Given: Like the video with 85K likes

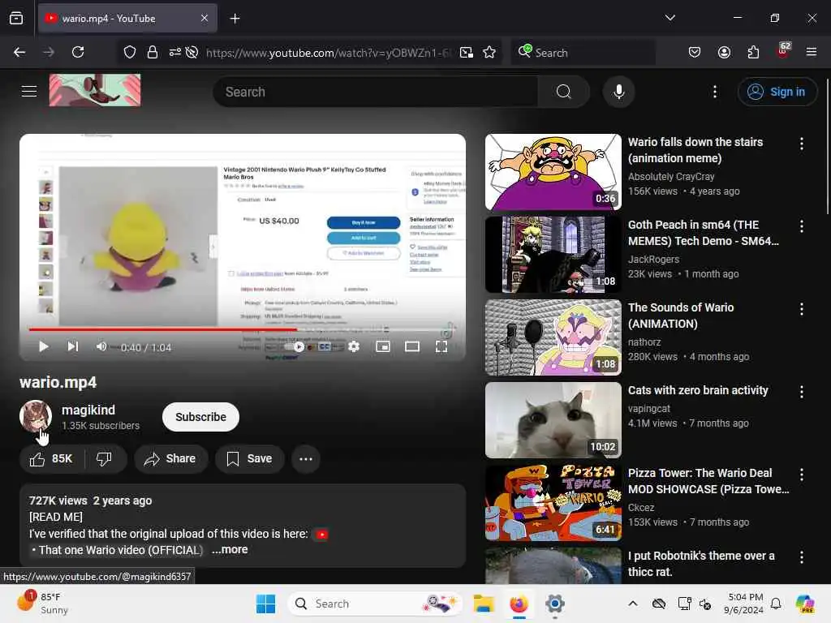Looking at the screenshot, I should point(51,459).
